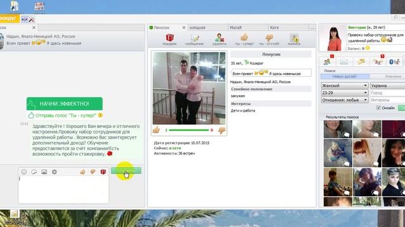Open the Женский gender dropdown
This screenshot has width=405, height=227.
pyautogui.click(x=344, y=86)
